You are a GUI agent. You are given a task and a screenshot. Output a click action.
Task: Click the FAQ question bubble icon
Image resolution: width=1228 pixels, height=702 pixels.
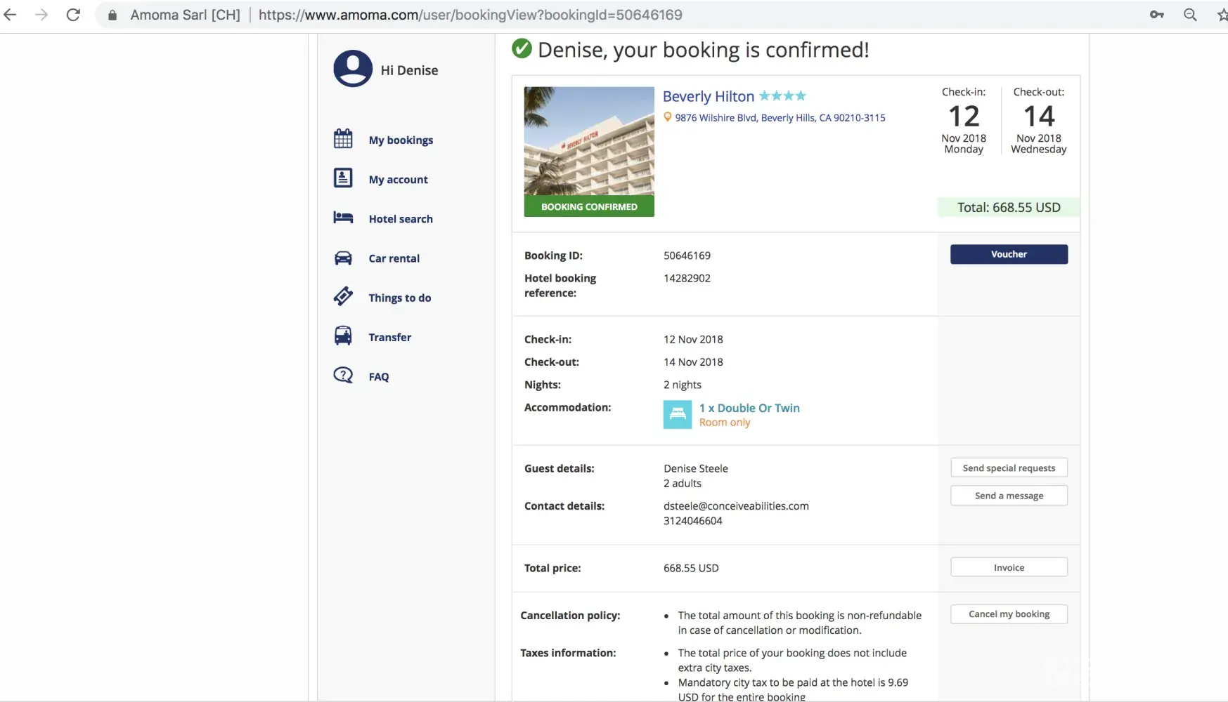[x=343, y=376]
